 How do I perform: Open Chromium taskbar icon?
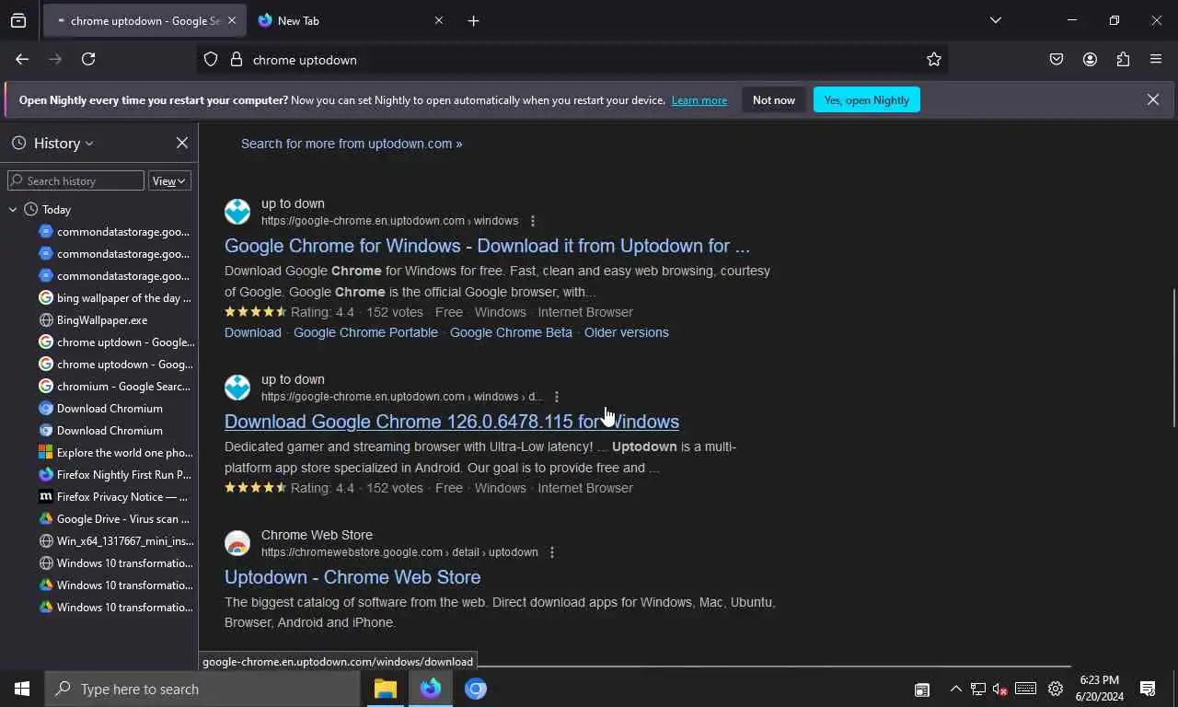pos(476,689)
